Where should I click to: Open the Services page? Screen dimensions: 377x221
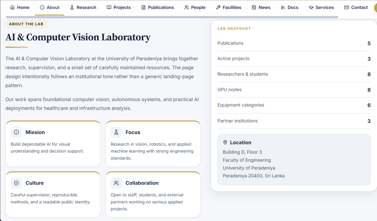pos(322,8)
